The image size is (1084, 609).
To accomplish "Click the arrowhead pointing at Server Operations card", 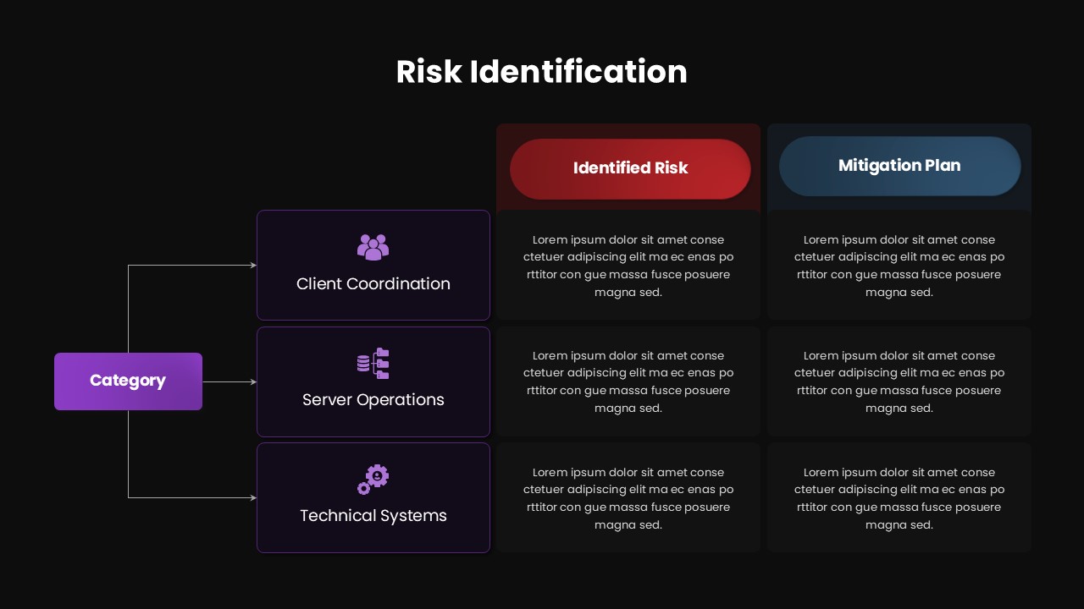I will pos(252,382).
